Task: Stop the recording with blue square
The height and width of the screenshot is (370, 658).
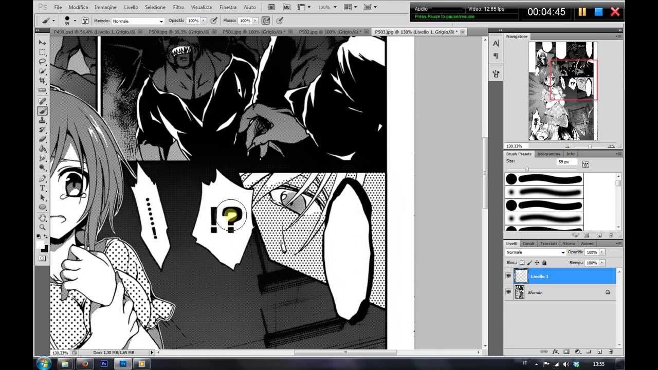Action: [x=598, y=12]
